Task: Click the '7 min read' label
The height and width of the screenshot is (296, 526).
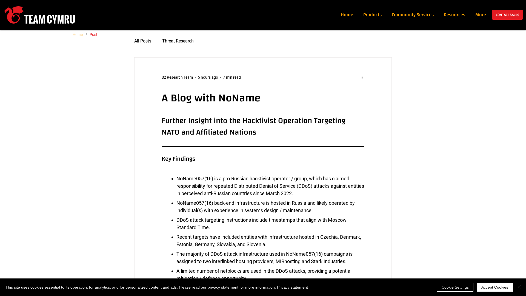Action: click(x=232, y=77)
